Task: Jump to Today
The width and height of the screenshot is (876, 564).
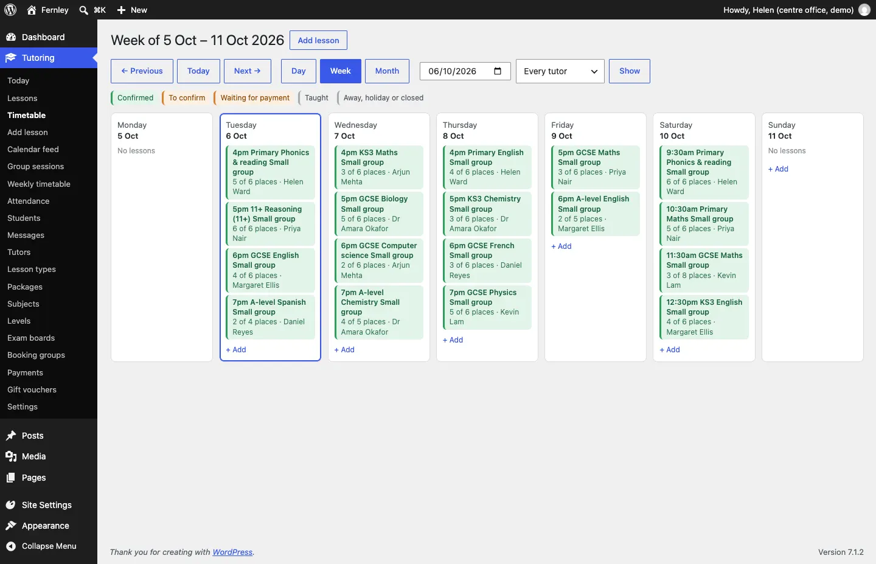Action: pos(198,71)
